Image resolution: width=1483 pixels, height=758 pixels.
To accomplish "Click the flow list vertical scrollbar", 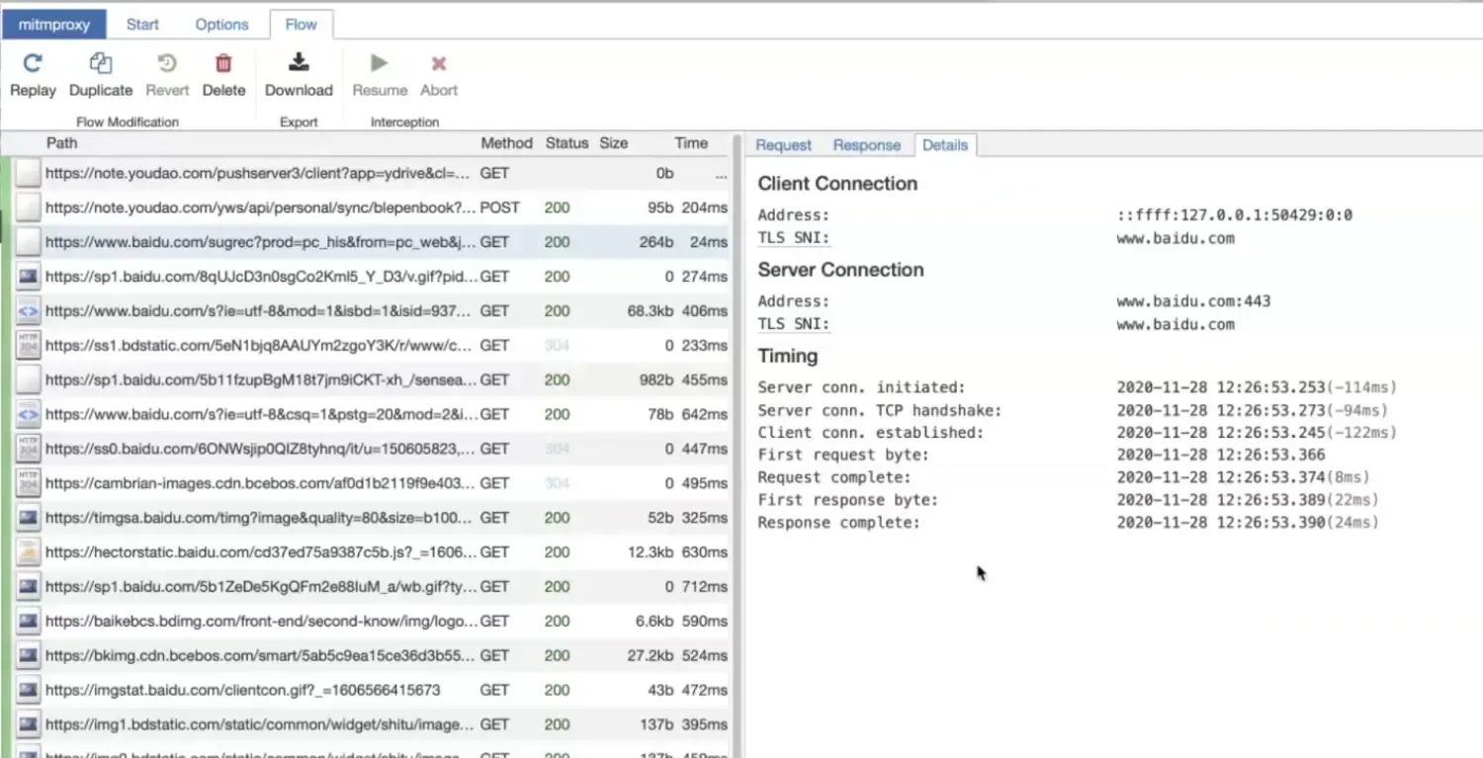I will coord(737,445).
